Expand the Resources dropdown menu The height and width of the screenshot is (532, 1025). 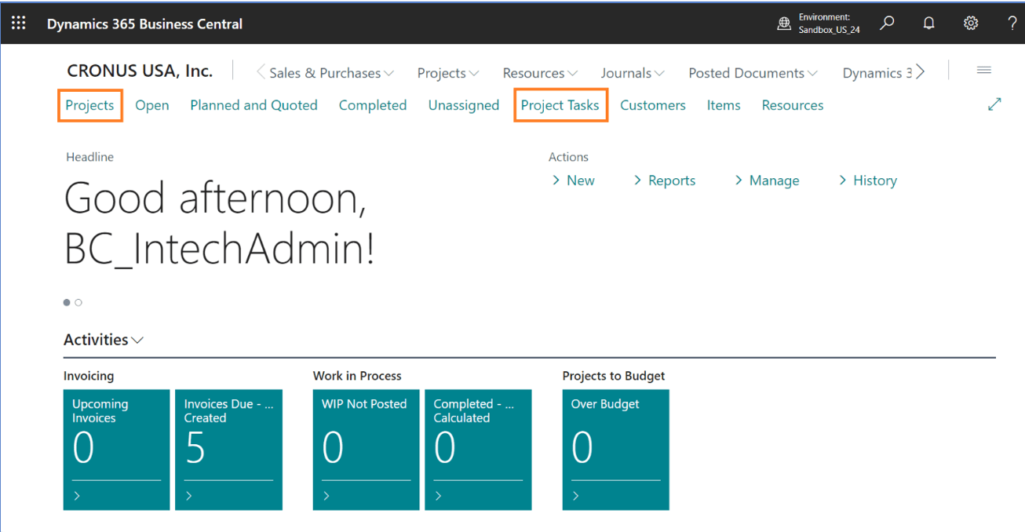pyautogui.click(x=540, y=73)
